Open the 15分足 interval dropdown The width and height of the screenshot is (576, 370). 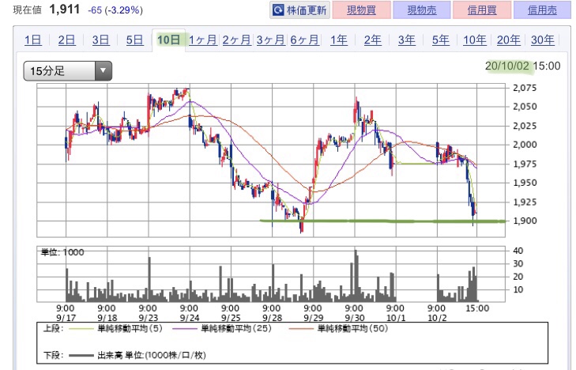point(68,71)
